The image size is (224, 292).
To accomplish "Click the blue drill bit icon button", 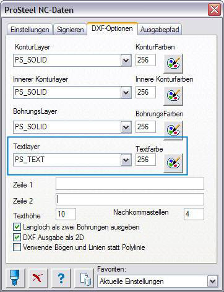I will pos(15,278).
